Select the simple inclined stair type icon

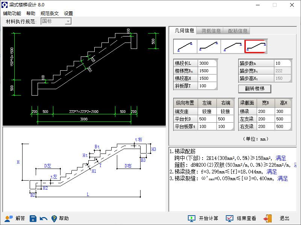click(185, 47)
